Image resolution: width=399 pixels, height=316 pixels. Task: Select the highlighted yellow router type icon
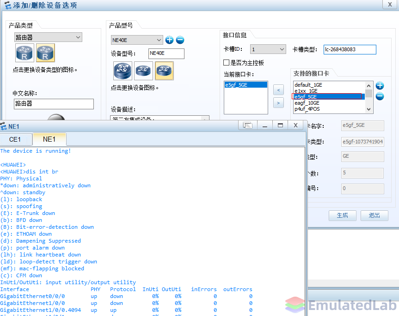[x=46, y=53]
